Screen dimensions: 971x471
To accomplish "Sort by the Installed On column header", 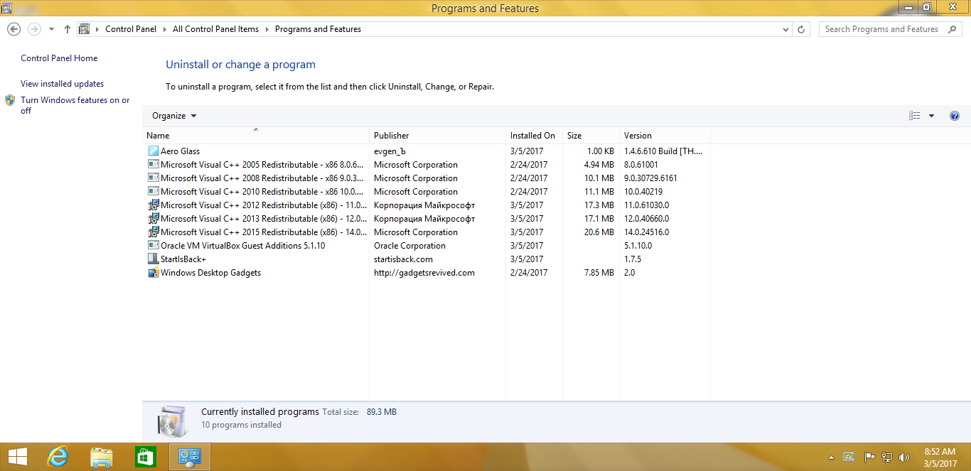I will coord(534,136).
